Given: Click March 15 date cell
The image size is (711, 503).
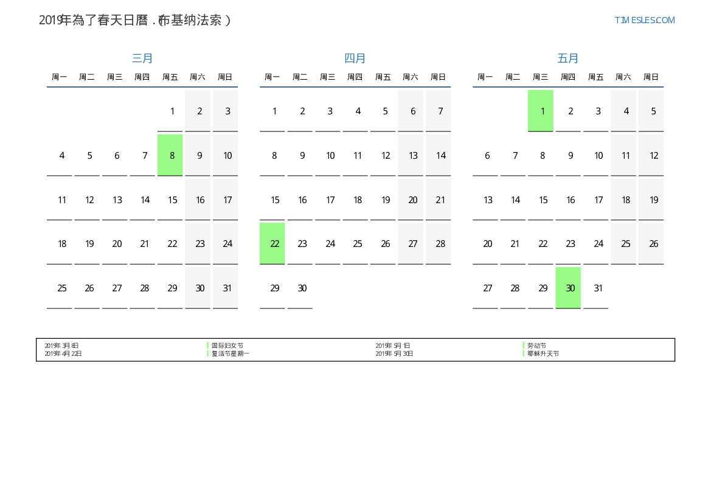Looking at the screenshot, I should click(x=170, y=199).
